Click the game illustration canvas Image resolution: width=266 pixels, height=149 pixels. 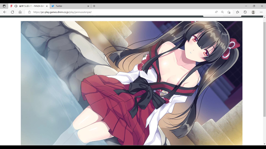131,83
